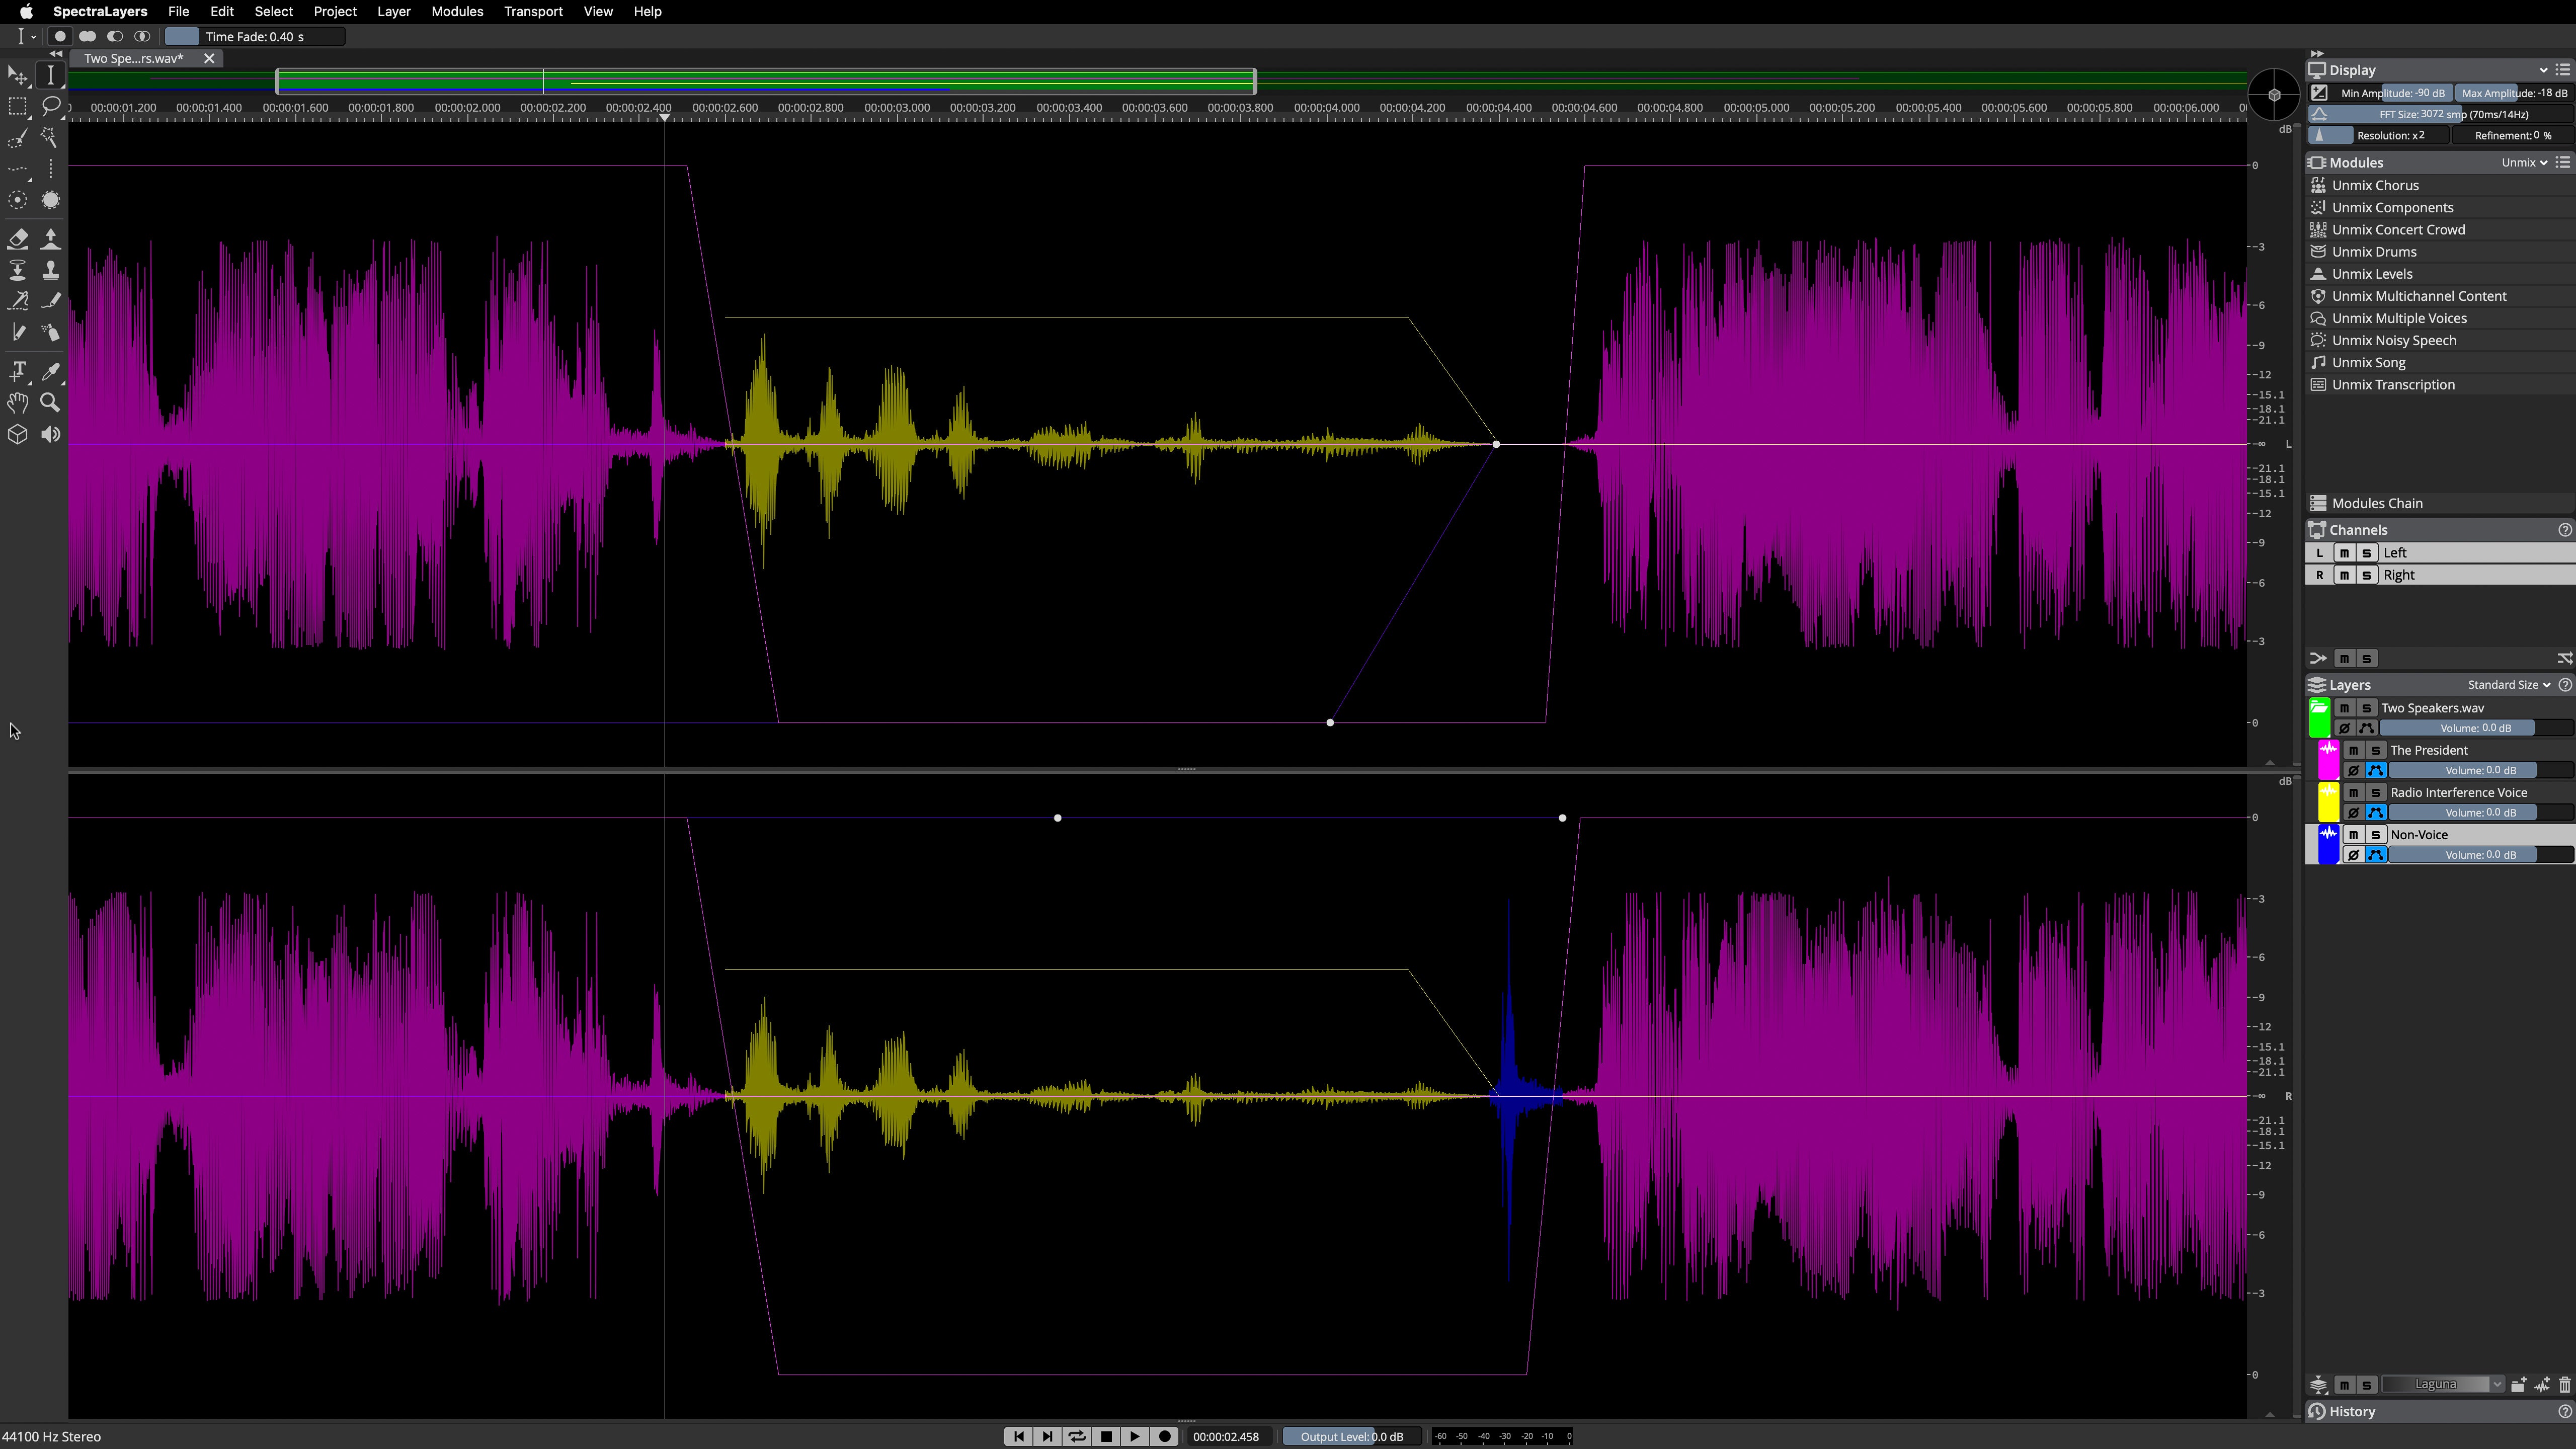Select the Brush Selection tool
The width and height of the screenshot is (2576, 1449).
17,138
